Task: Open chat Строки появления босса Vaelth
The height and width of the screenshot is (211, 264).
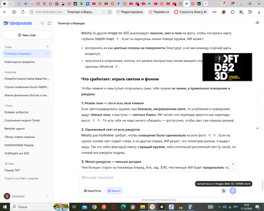Action: pyautogui.click(x=27, y=87)
